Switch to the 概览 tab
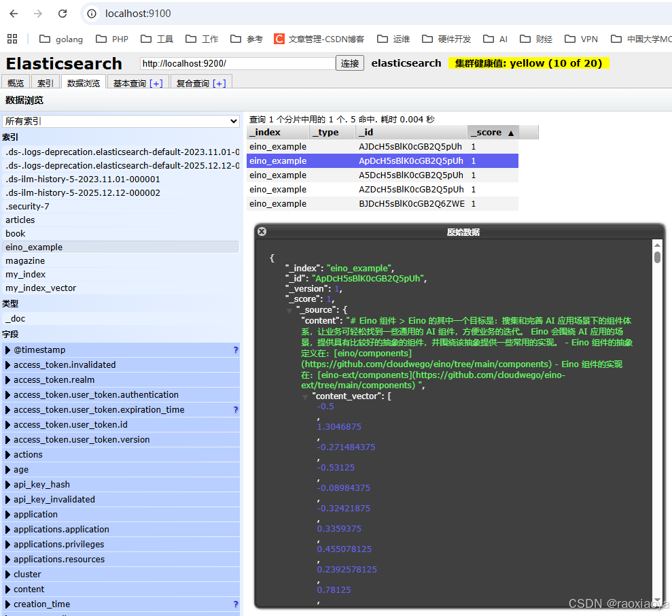Viewport: 672px width, 616px height. tap(16, 83)
